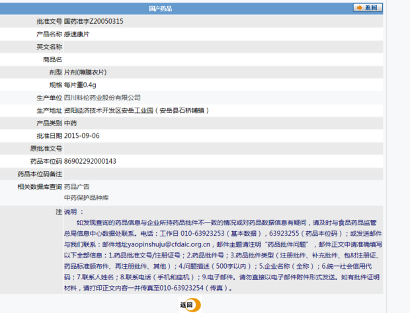The image size is (410, 313).
Task: Select the approval number 国药准字Z20050315
Action: click(93, 22)
